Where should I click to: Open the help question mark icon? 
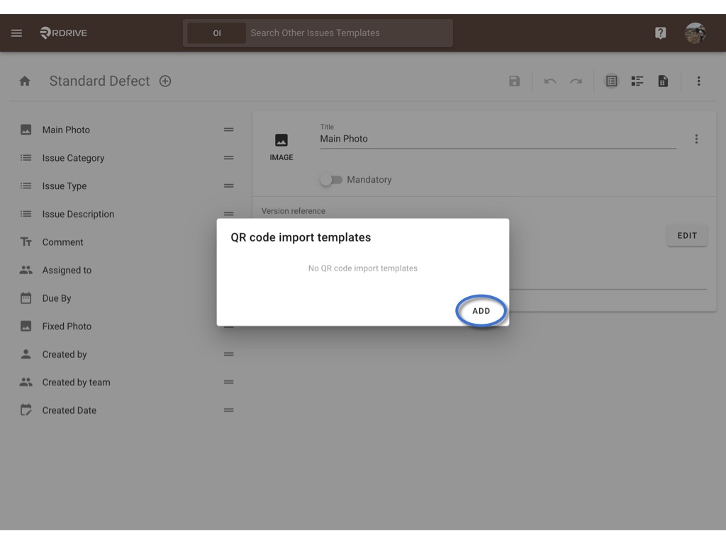click(660, 33)
